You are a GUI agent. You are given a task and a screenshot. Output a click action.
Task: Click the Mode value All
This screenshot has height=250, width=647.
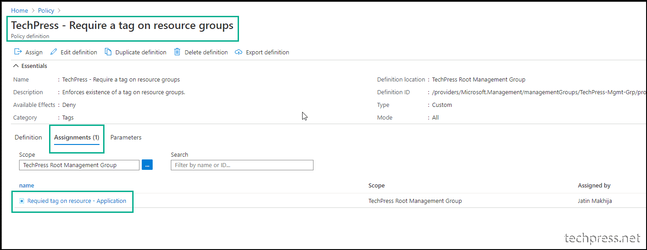[436, 118]
